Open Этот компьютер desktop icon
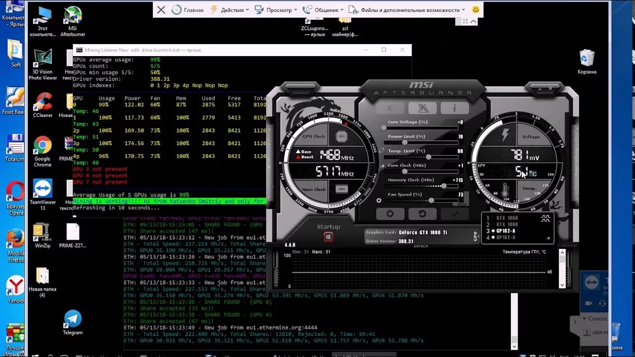Screen dimensions: 635x357 (43, 22)
